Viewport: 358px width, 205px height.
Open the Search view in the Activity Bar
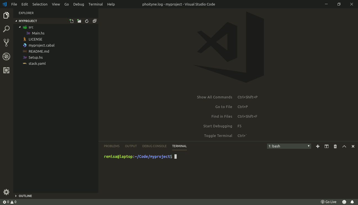click(6, 29)
